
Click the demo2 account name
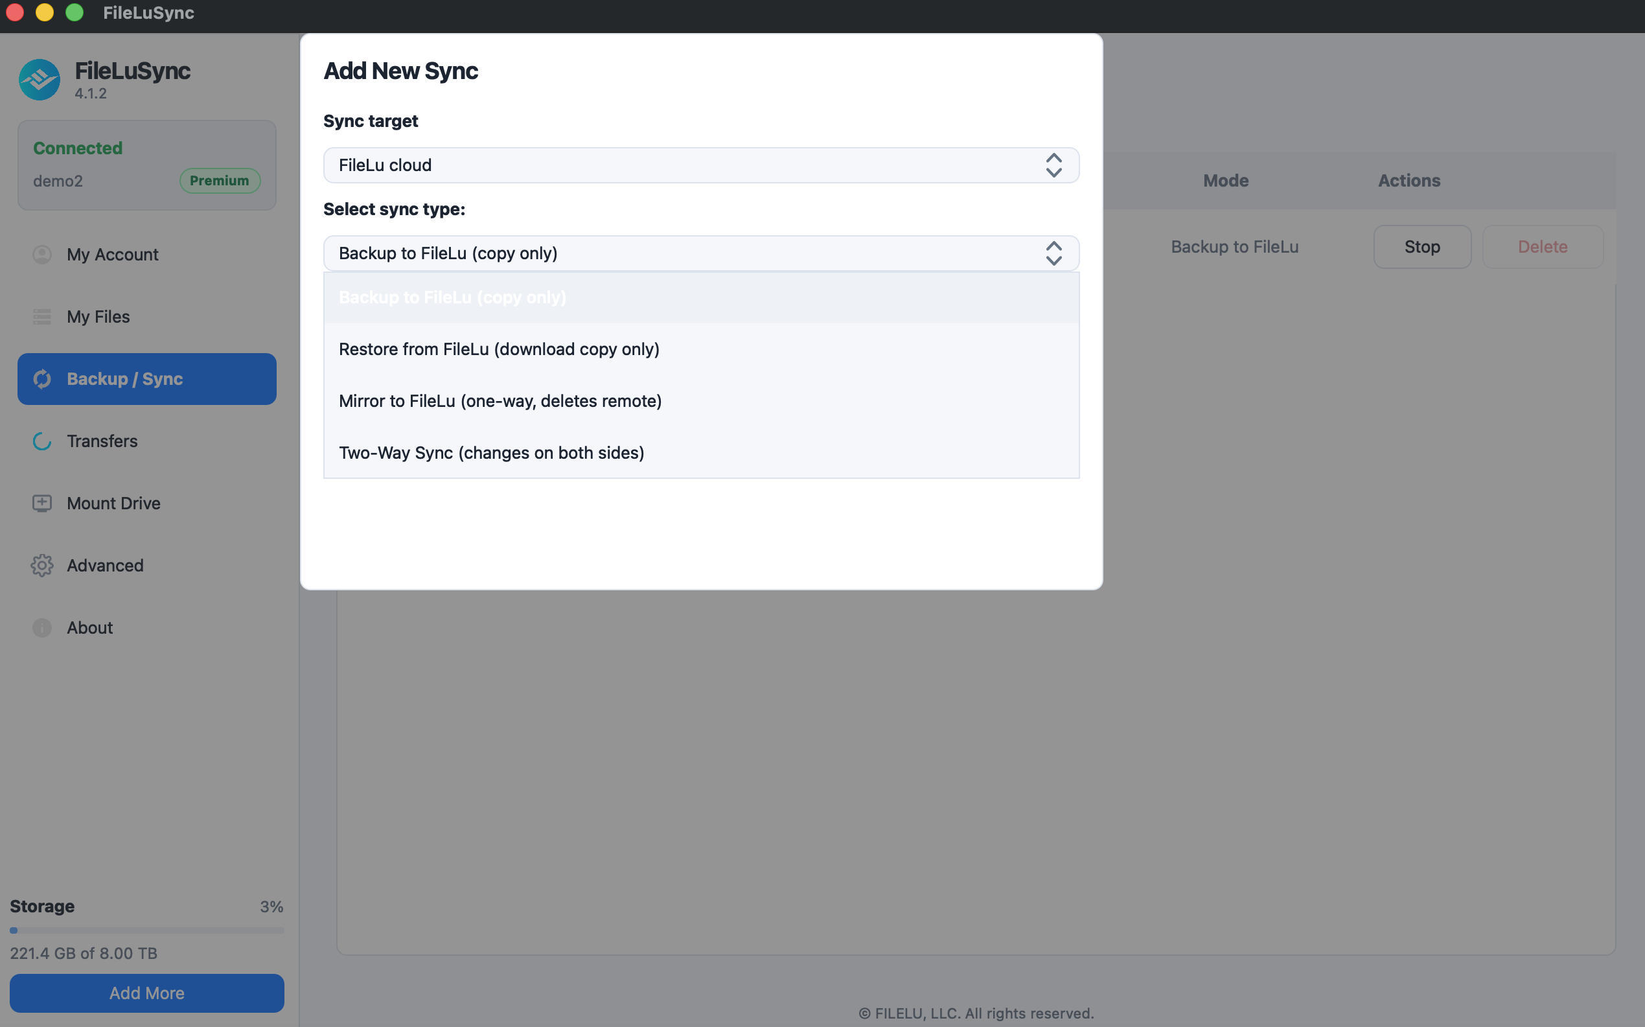click(58, 181)
